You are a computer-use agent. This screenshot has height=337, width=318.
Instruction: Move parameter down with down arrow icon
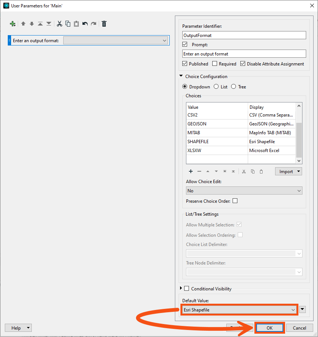31,24
